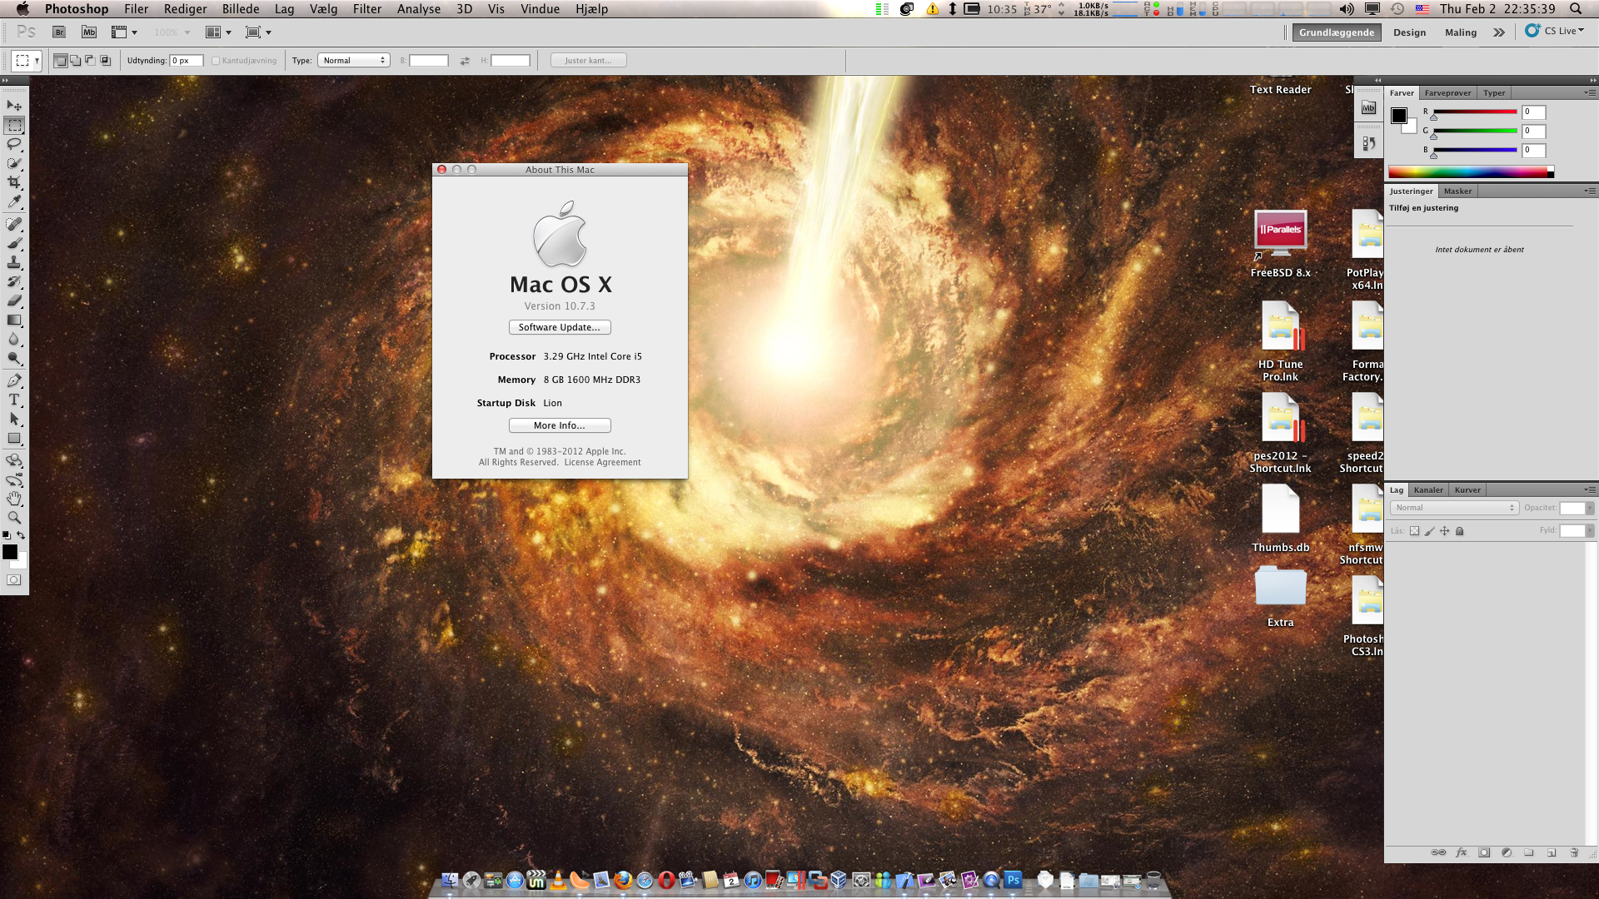Screen dimensions: 1599x899
Task: Select the Zoom tool in toolbox
Action: click(14, 517)
